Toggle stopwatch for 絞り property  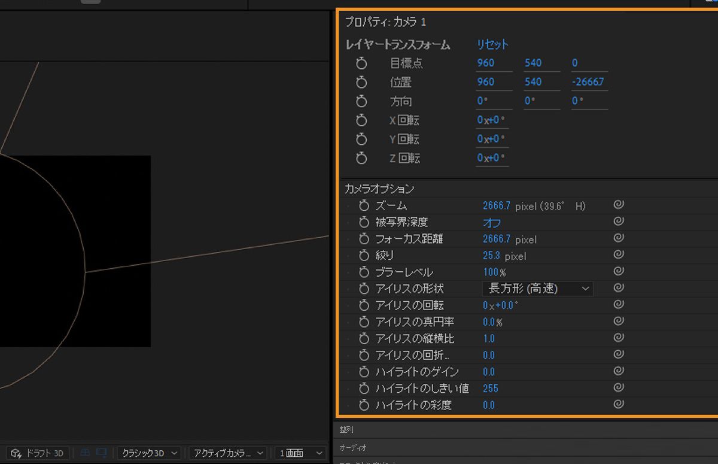click(x=364, y=256)
